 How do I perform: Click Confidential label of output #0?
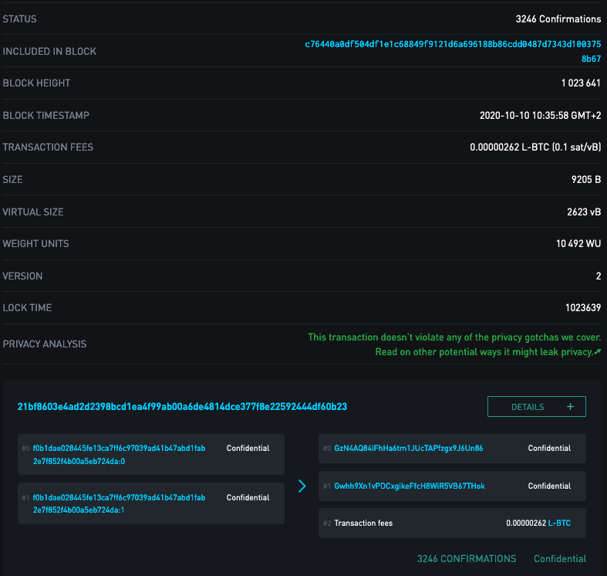coord(549,448)
